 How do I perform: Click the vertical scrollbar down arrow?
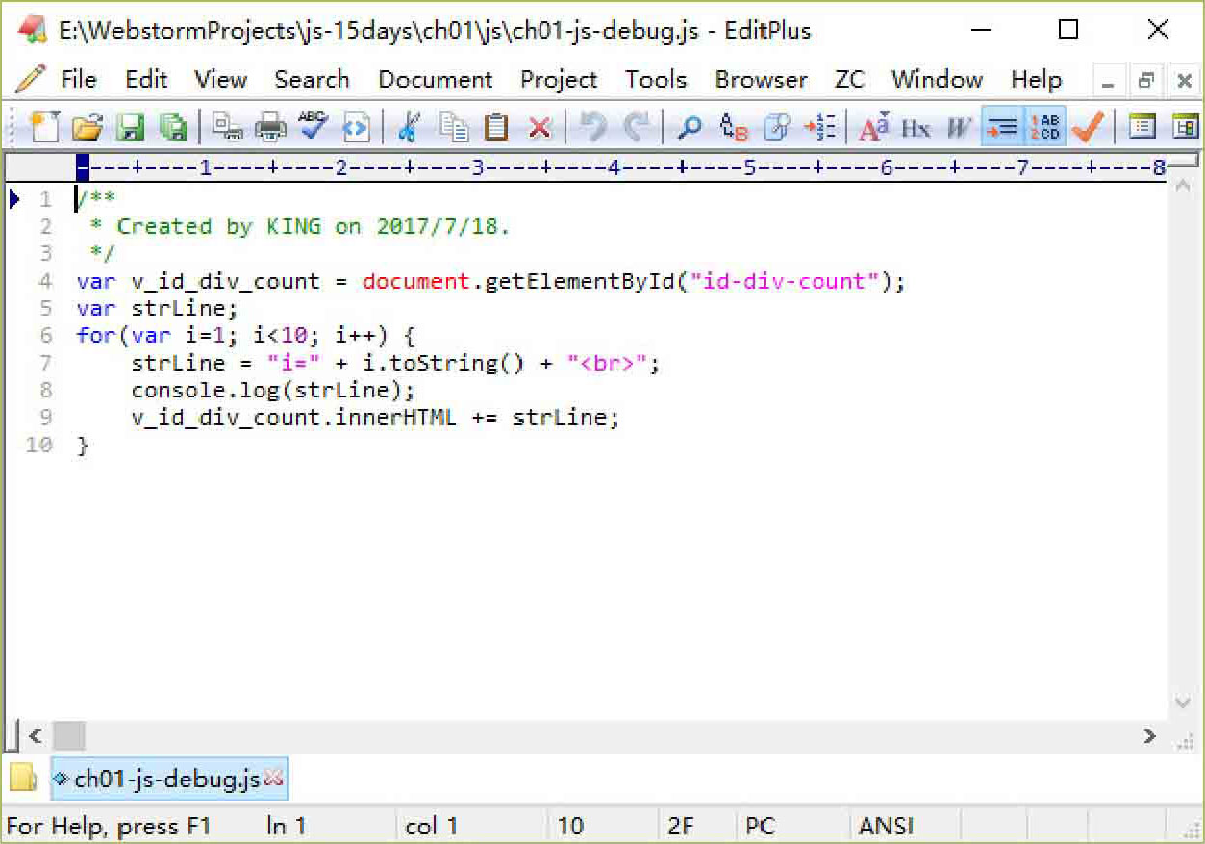click(x=1183, y=703)
